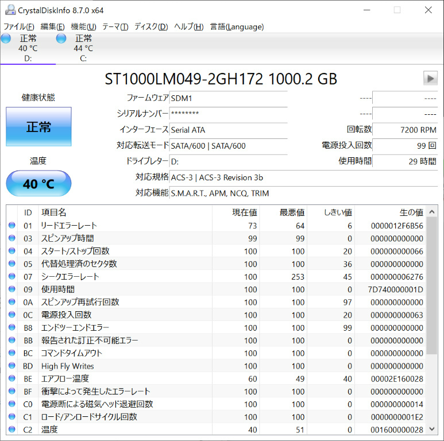Open the 編集(E) menu
444x441 pixels.
[x=52, y=26]
